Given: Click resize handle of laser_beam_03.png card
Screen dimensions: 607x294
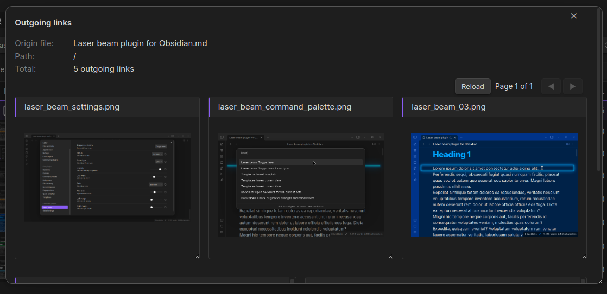Looking at the screenshot, I should click(x=584, y=256).
